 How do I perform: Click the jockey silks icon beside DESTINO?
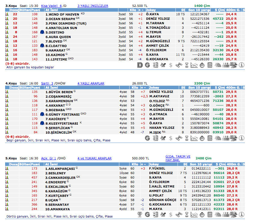click(x=42, y=32)
